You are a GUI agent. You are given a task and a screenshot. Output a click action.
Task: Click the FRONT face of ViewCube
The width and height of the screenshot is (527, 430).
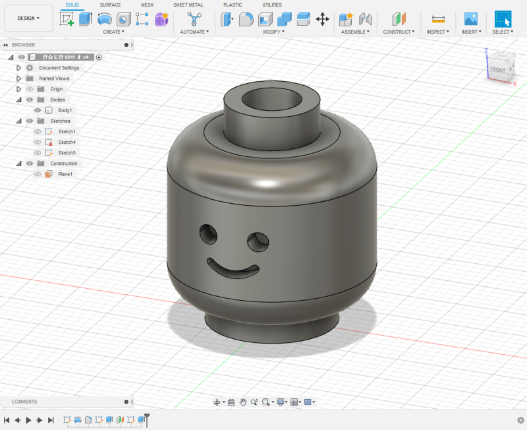(497, 69)
